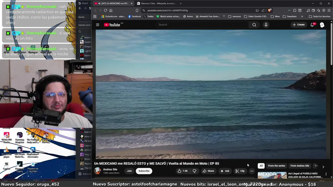Dislike the video
Viewport: 333px width, 187px height.
[x=194, y=171]
